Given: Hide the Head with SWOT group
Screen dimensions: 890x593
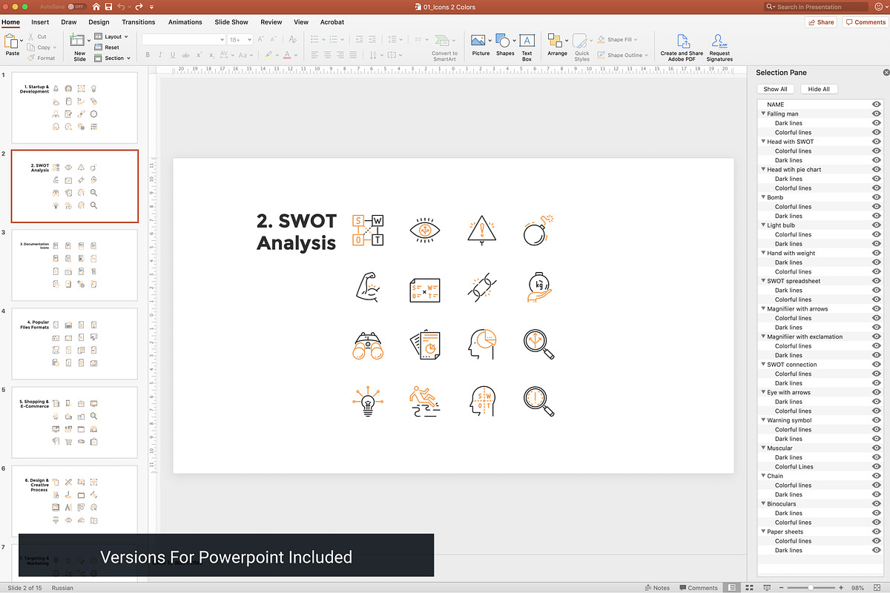Looking at the screenshot, I should click(x=876, y=142).
